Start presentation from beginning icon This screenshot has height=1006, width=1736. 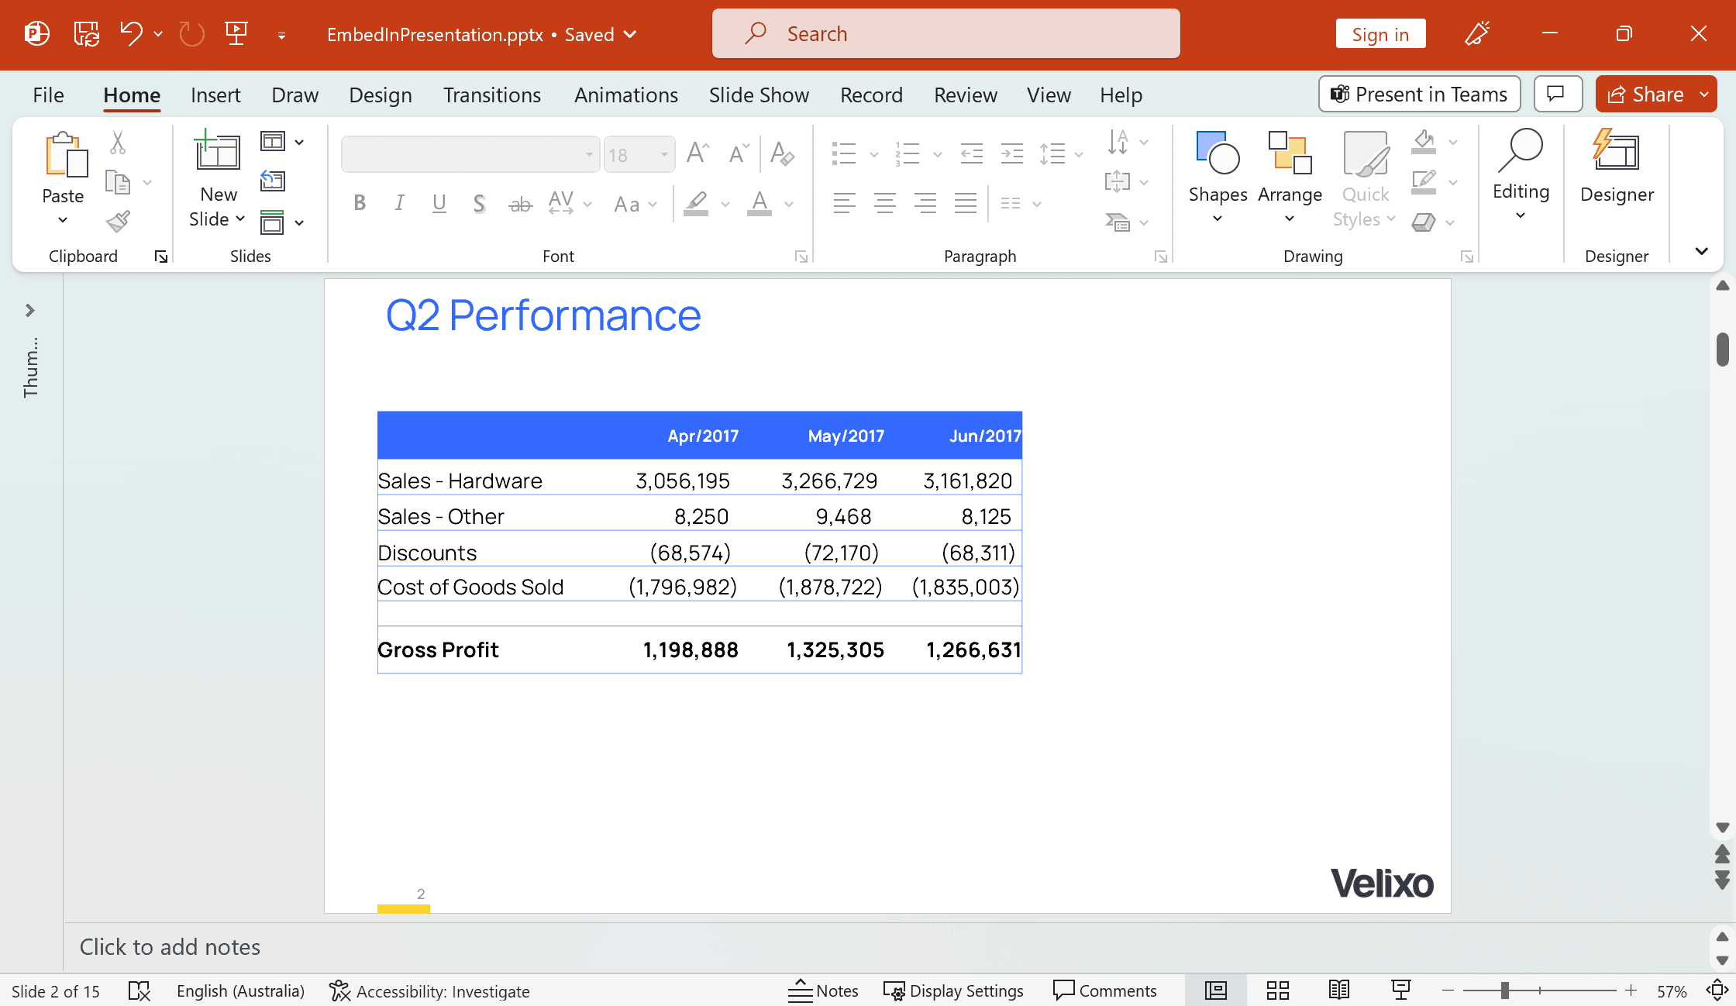(x=236, y=33)
